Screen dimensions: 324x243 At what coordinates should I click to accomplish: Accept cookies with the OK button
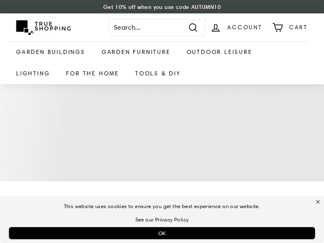(x=162, y=233)
